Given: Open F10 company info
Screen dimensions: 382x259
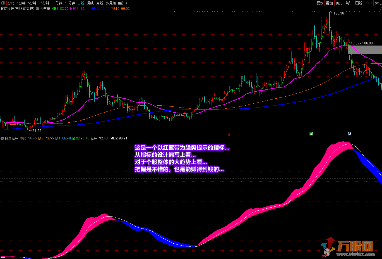Looking at the screenshot, I should coord(369,3).
